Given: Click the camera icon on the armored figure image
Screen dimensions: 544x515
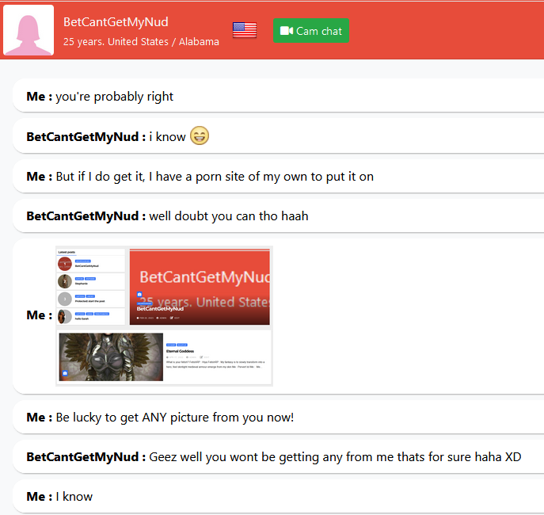Looking at the screenshot, I should coord(65,373).
